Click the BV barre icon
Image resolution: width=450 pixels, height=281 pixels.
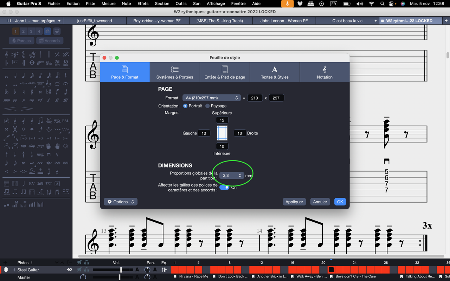point(32,183)
